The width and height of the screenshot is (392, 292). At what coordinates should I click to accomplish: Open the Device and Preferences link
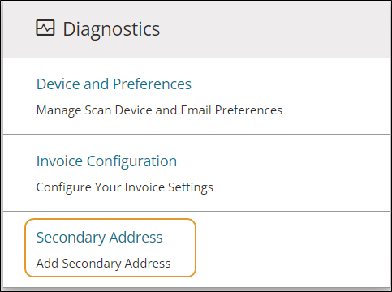point(114,84)
